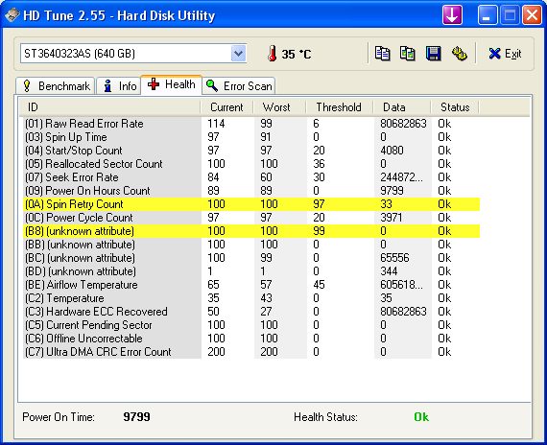Copy info to clipboard icon
547x445 pixels.
click(x=382, y=54)
